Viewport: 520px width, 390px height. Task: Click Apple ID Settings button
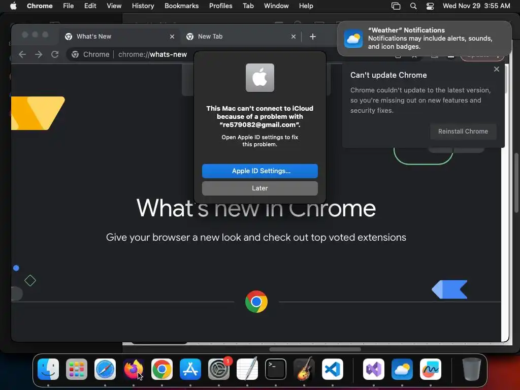pyautogui.click(x=260, y=171)
